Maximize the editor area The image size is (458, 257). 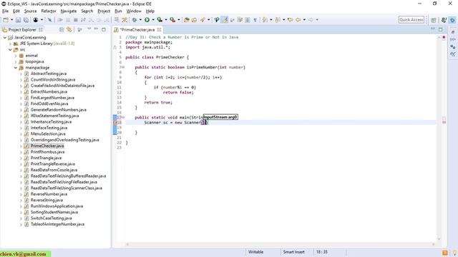(x=441, y=29)
